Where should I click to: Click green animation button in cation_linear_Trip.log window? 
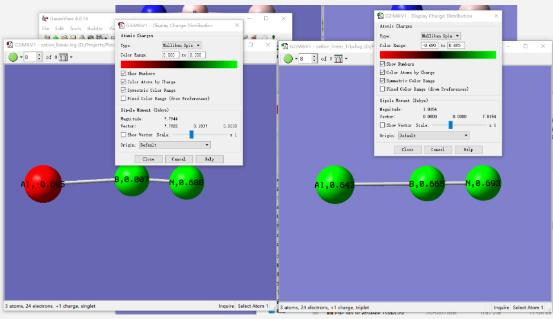pyautogui.click(x=288, y=58)
